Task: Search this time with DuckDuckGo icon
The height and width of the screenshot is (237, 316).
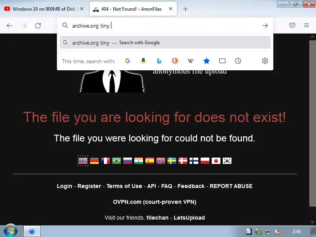Action: 175,61
